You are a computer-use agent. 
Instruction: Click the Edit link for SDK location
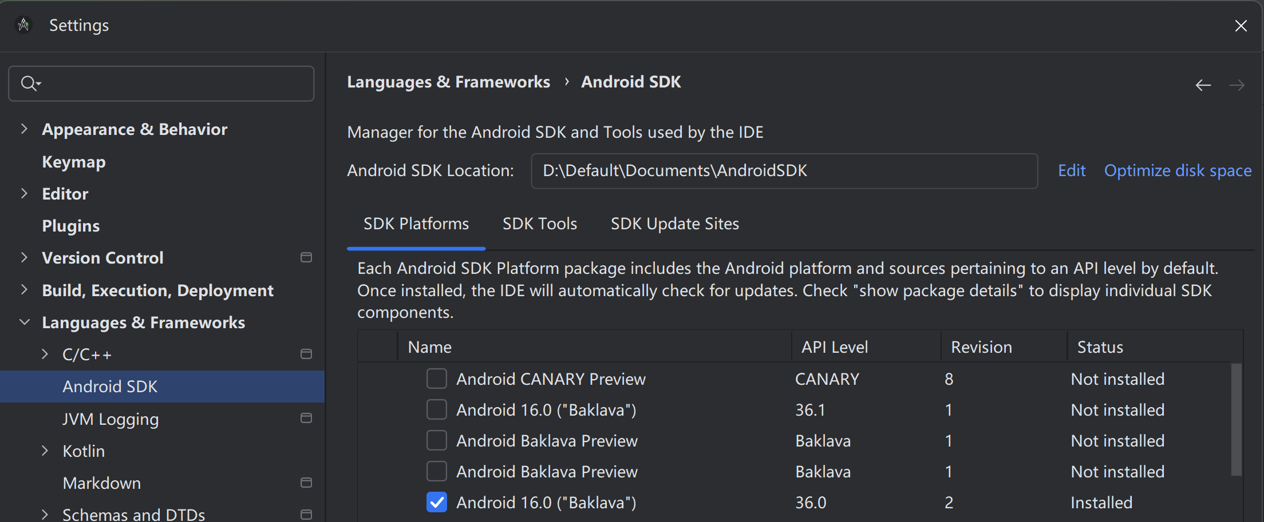[x=1072, y=170]
